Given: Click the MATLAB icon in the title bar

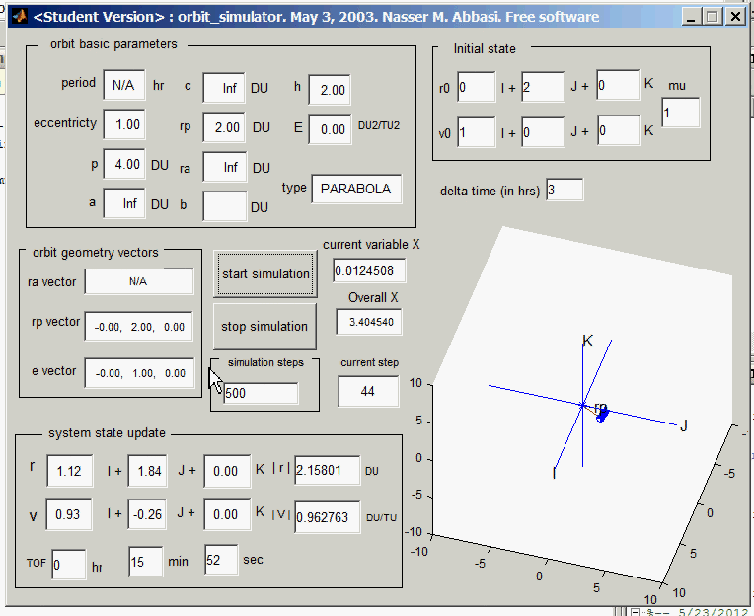Looking at the screenshot, I should (x=19, y=17).
